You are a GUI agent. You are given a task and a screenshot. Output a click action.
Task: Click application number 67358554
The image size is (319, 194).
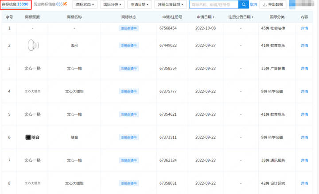pos(168,68)
